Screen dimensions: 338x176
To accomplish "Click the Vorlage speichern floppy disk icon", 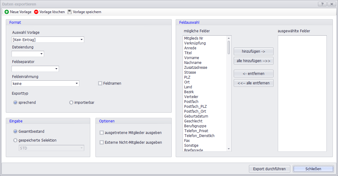I will click(70, 12).
